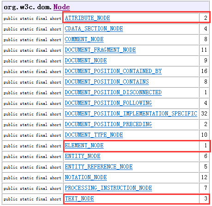
Task: Open the Node interface link in header
Action: (62, 7)
